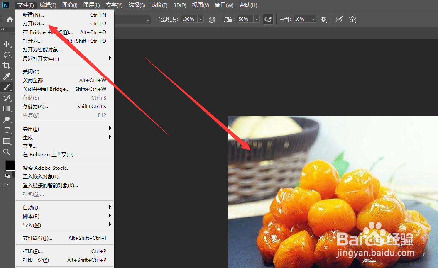The image size is (438, 268).
Task: Enable pressure-controlled opacity for the brush
Action: (213, 19)
